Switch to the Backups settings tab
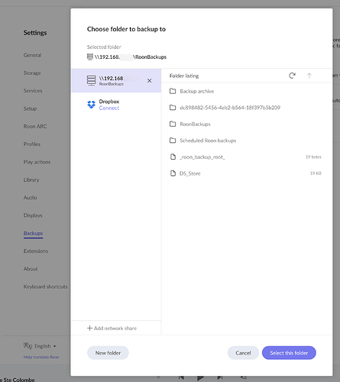 [x=33, y=233]
